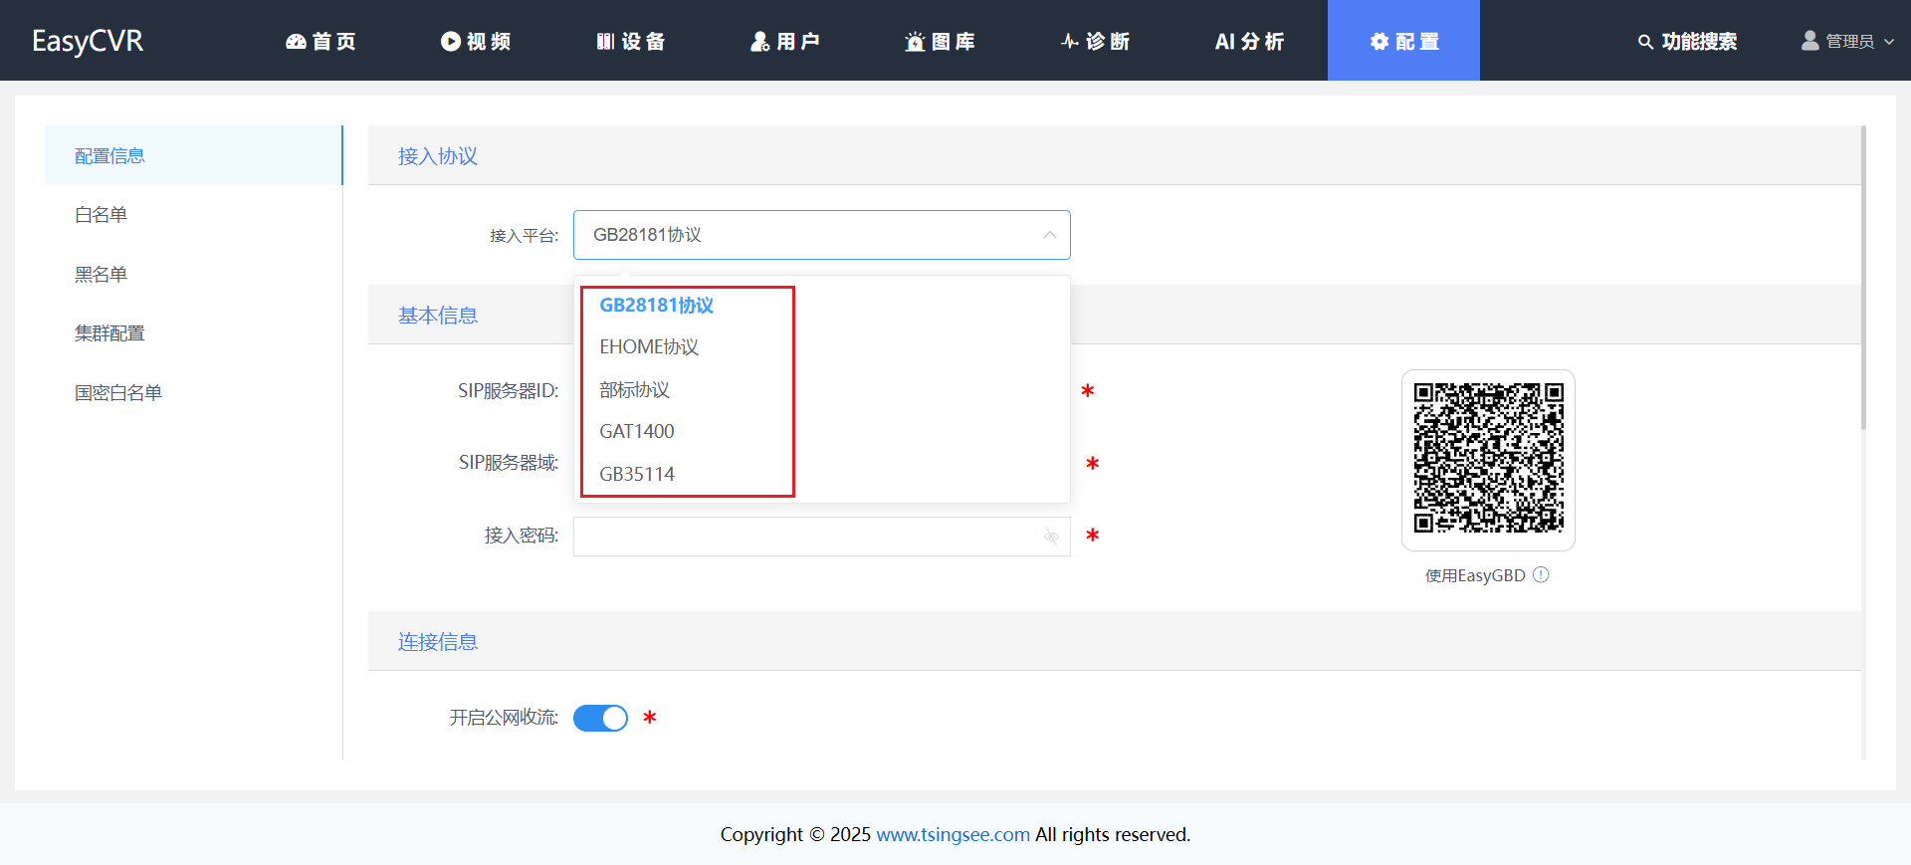Open the 诊断 diagnostics tab

(x=1095, y=41)
